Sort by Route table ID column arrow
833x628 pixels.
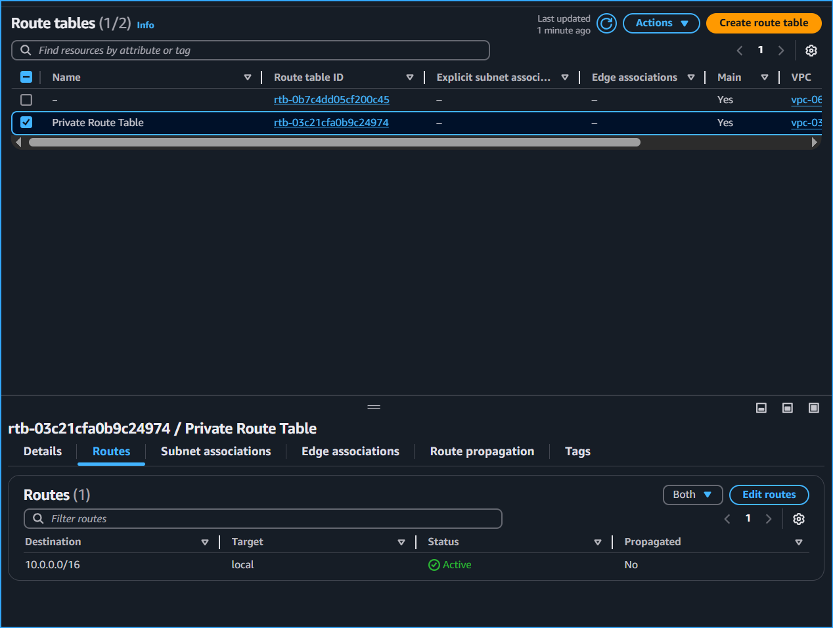[410, 78]
